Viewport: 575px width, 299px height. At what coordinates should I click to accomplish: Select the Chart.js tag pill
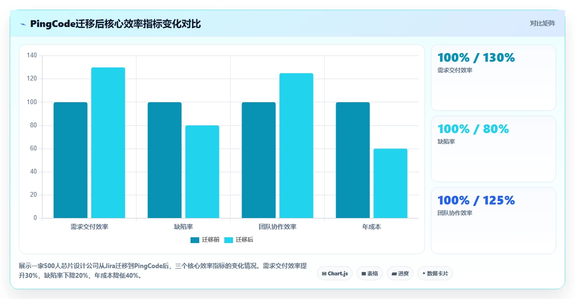tap(335, 273)
